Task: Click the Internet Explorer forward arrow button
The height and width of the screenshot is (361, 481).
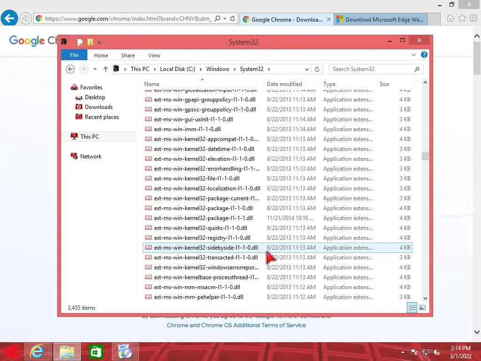Action: click(x=26, y=18)
